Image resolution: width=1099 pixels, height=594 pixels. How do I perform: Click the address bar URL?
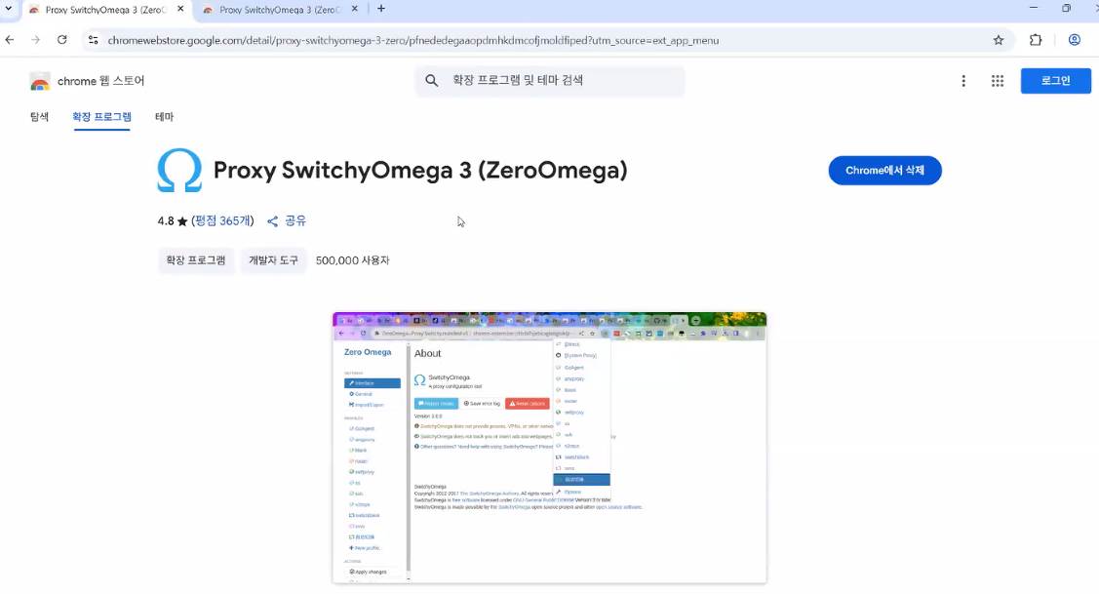413,41
